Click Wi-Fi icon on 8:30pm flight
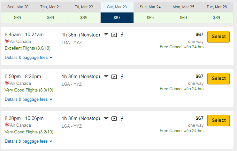The height and width of the screenshot is (151, 237). 106,119
